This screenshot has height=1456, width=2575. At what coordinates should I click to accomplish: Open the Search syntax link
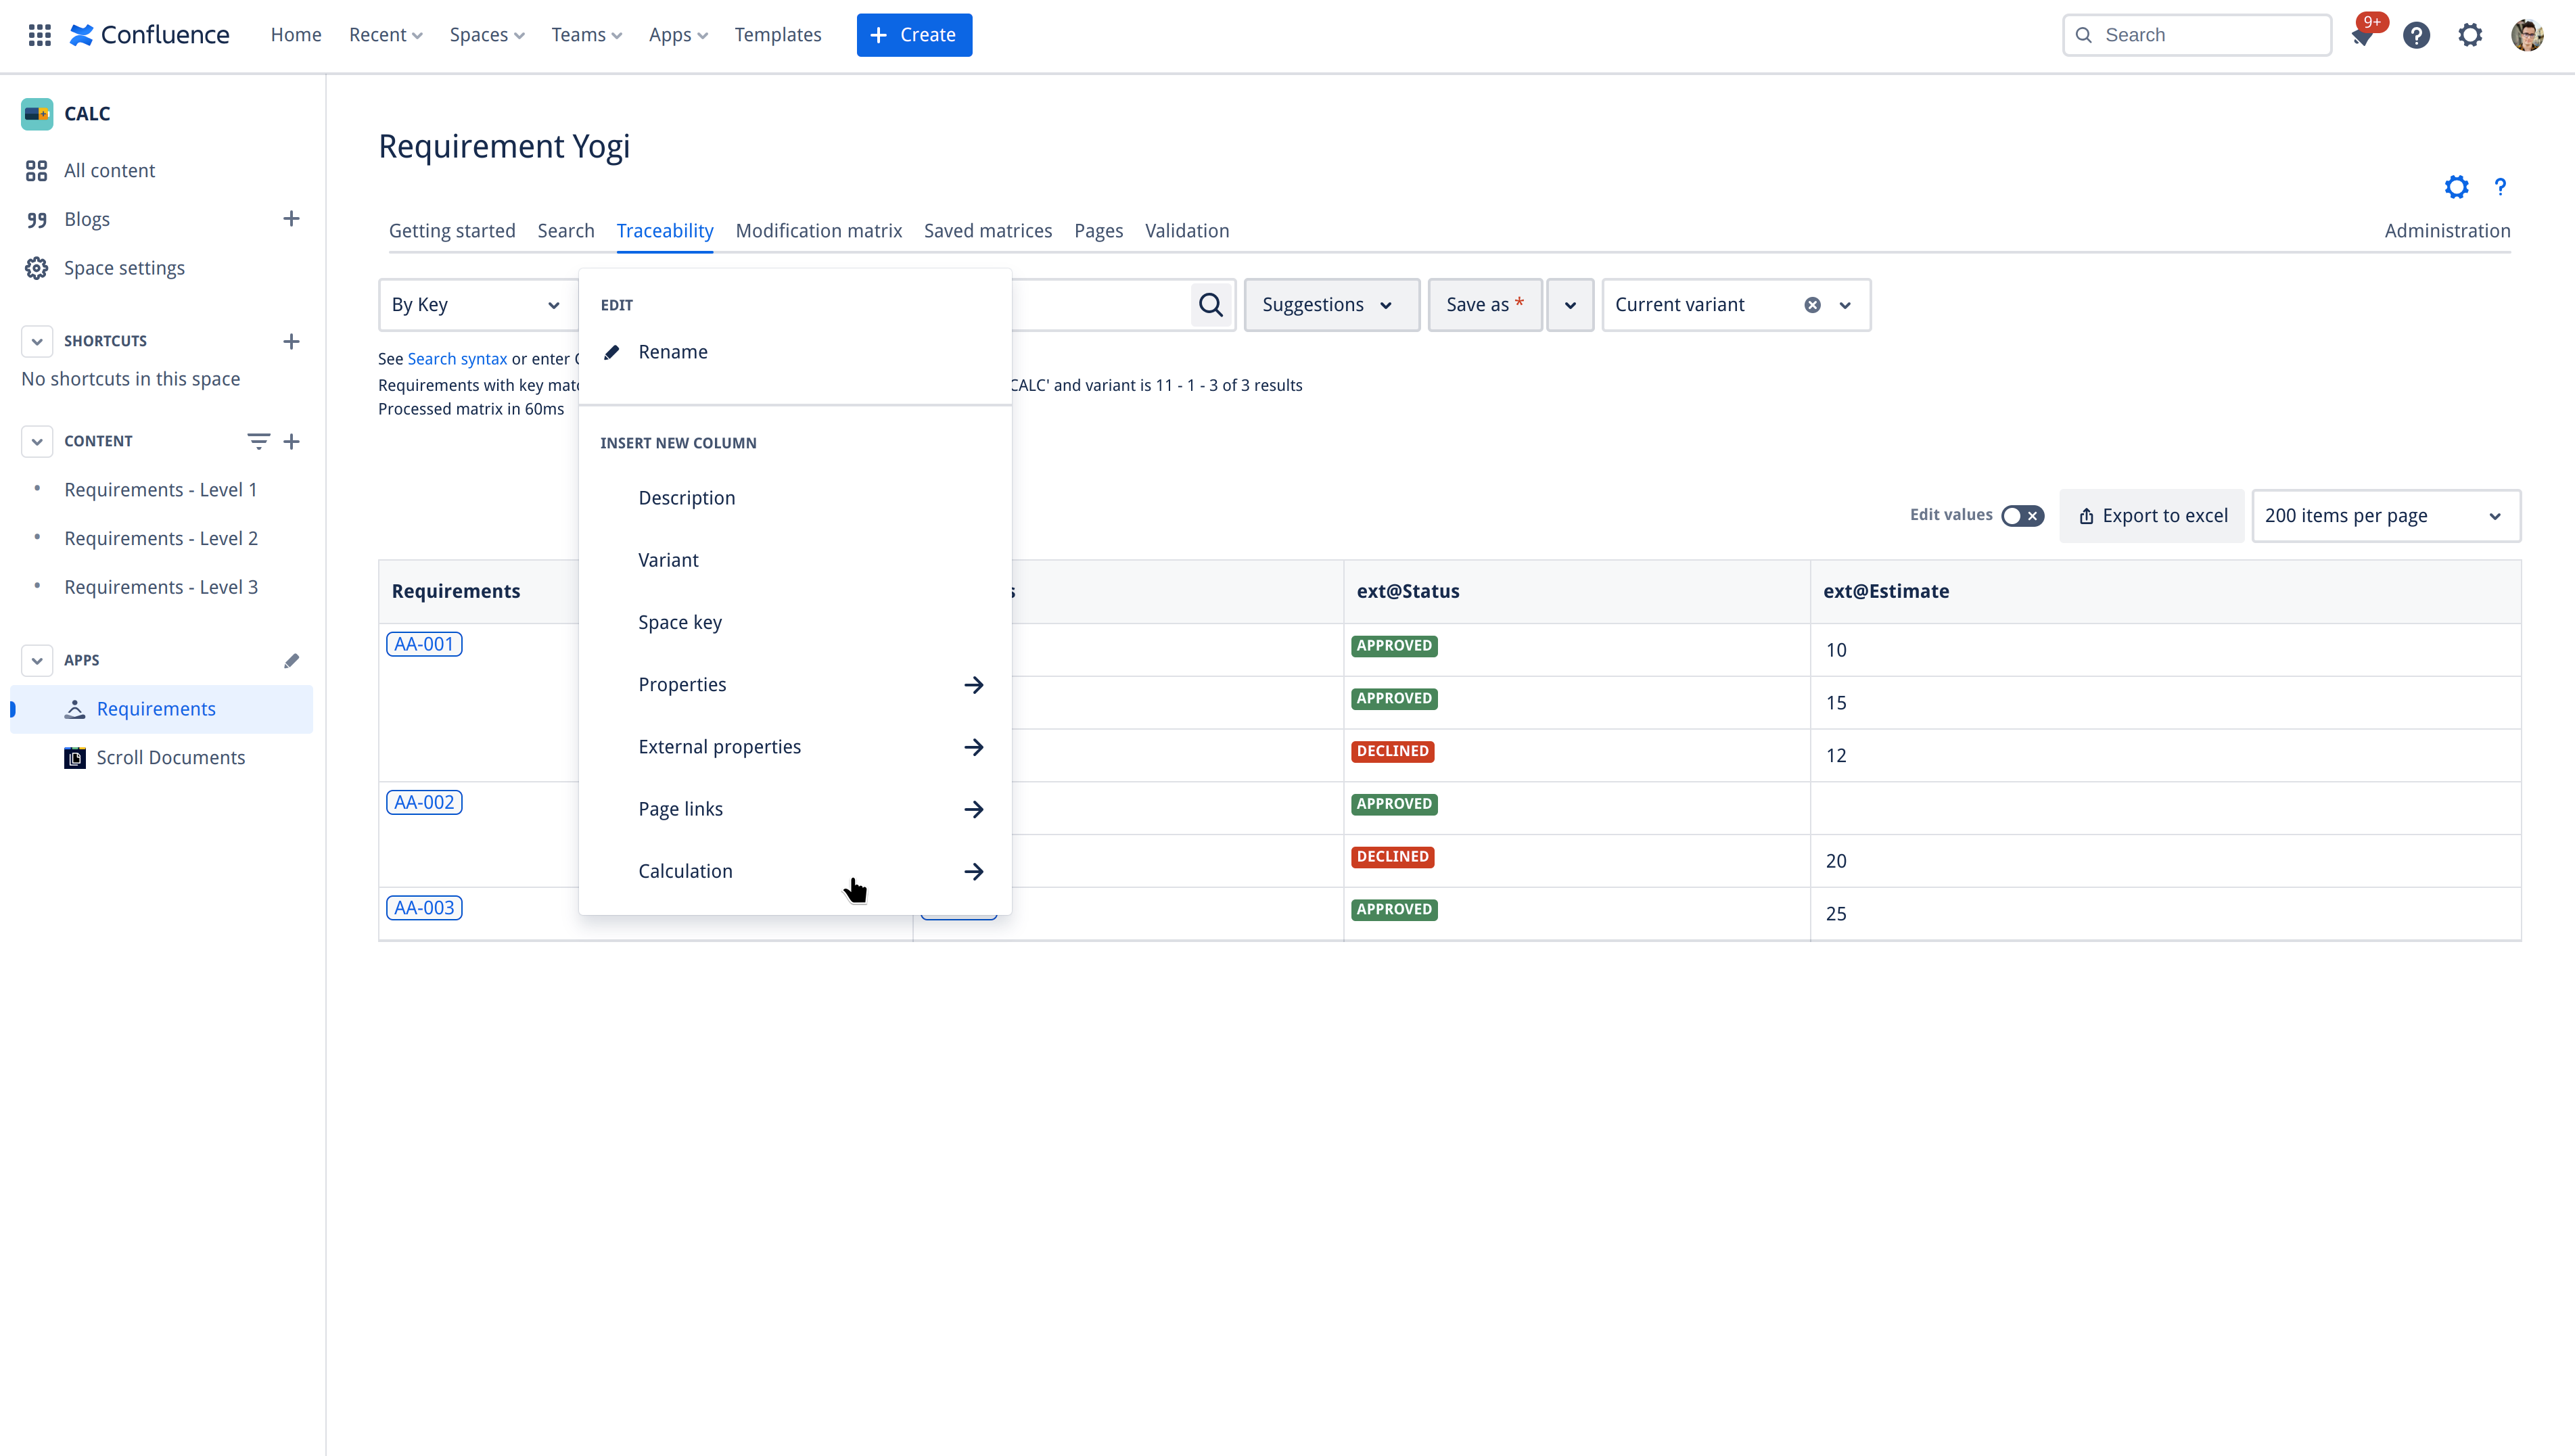[x=456, y=359]
